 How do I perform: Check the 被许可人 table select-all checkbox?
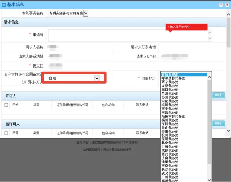coord(6,133)
